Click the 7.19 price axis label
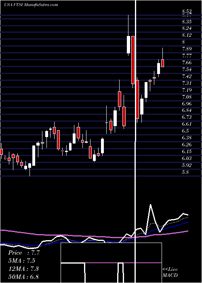Image resolution: width=202 pixels, height=283 pixels. 187,90
